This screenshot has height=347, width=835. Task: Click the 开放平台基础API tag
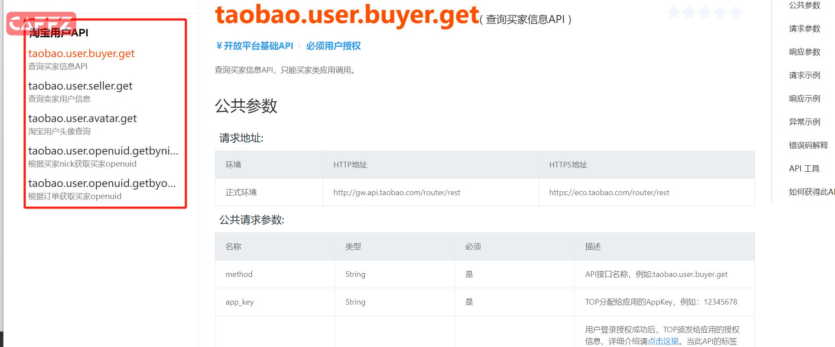255,46
